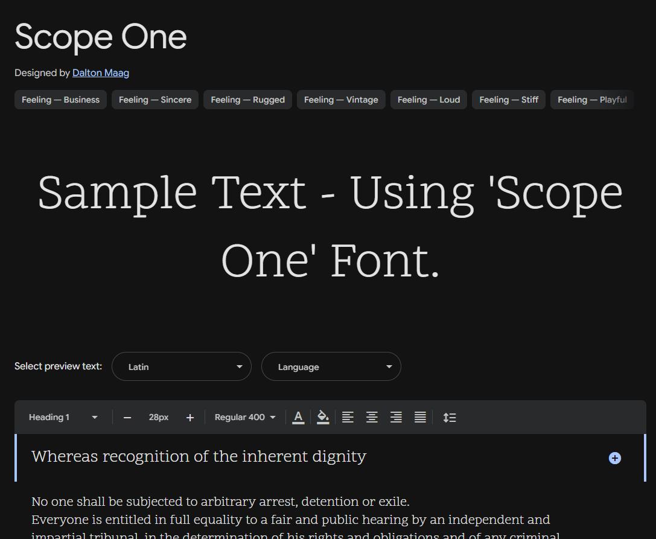Screen dimensions: 656x539
Task: Click the blue plus add-block icon
Action: point(614,458)
